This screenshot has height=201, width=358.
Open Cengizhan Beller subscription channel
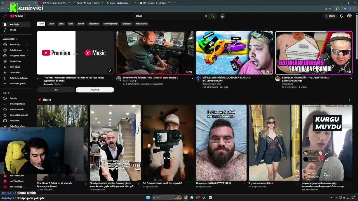coord(16,56)
